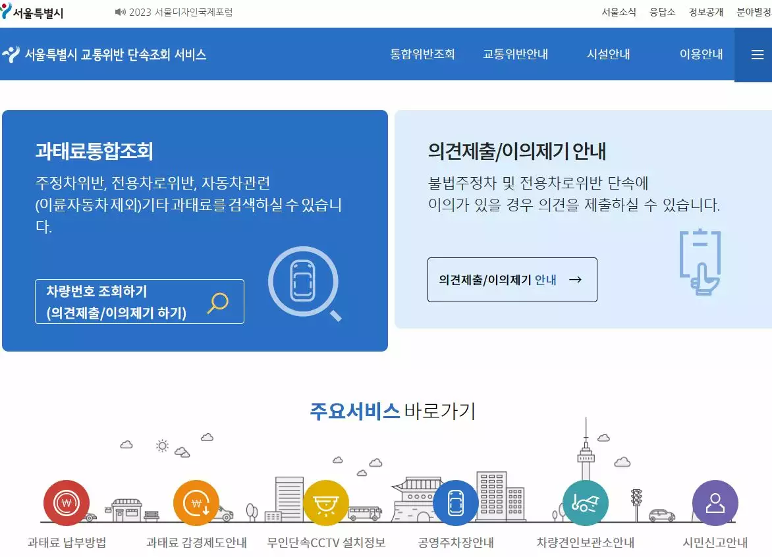Screen dimensions: 772x557
Task: Visit the 응답소 link
Action: coord(663,12)
